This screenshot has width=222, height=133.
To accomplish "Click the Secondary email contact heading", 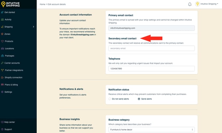I will pos(122,38).
